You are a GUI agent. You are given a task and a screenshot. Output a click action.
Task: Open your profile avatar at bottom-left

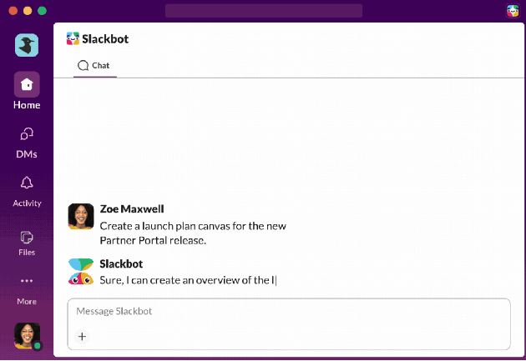coord(27,335)
